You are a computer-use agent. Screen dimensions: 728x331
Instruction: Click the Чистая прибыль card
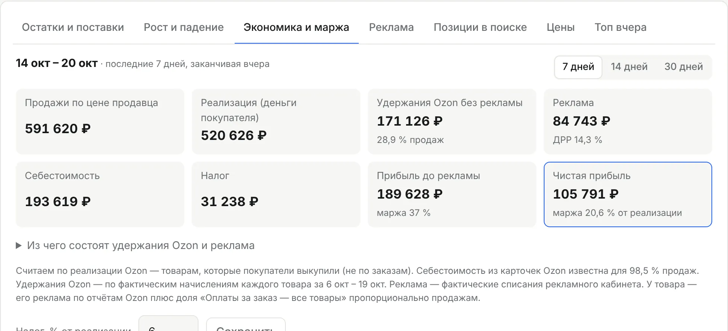coord(628,194)
